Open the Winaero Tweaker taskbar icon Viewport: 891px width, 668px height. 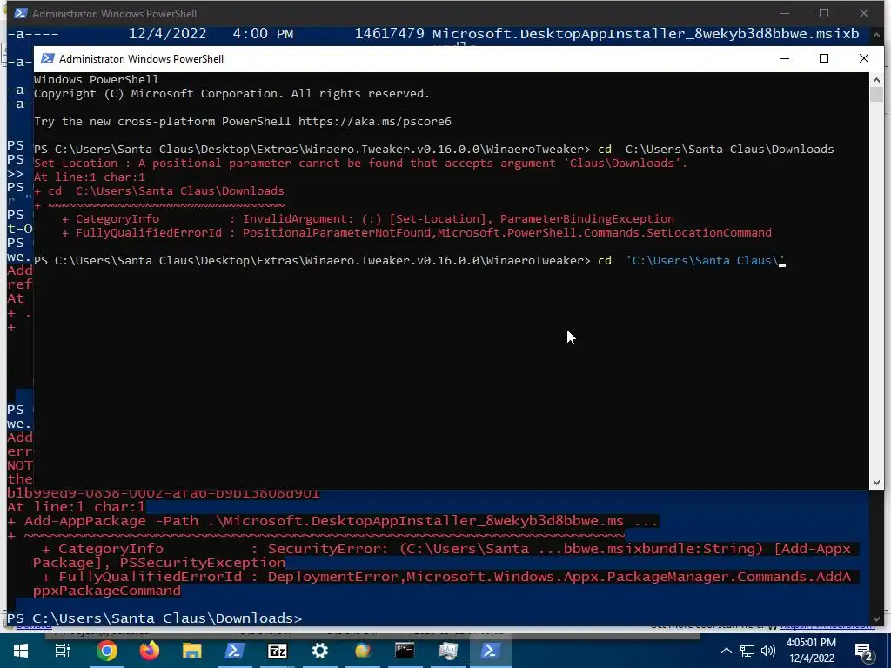coord(448,651)
